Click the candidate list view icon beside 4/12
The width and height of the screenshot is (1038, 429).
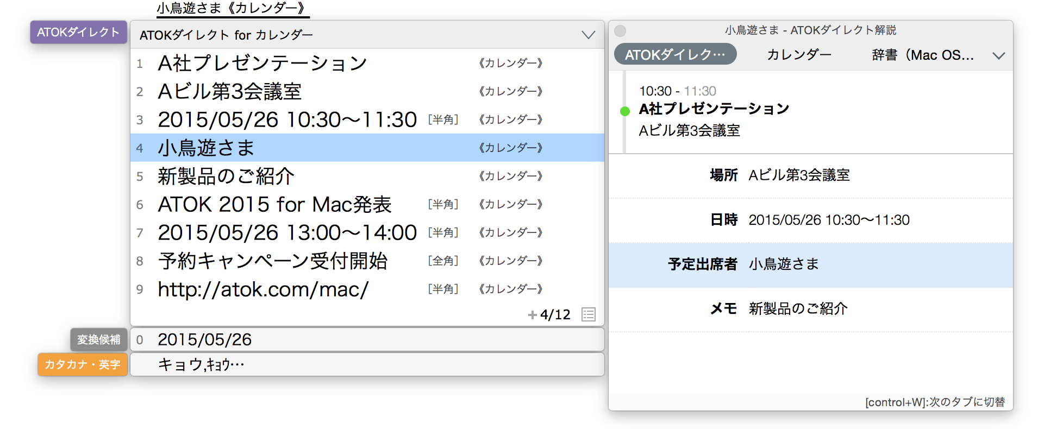(x=588, y=314)
